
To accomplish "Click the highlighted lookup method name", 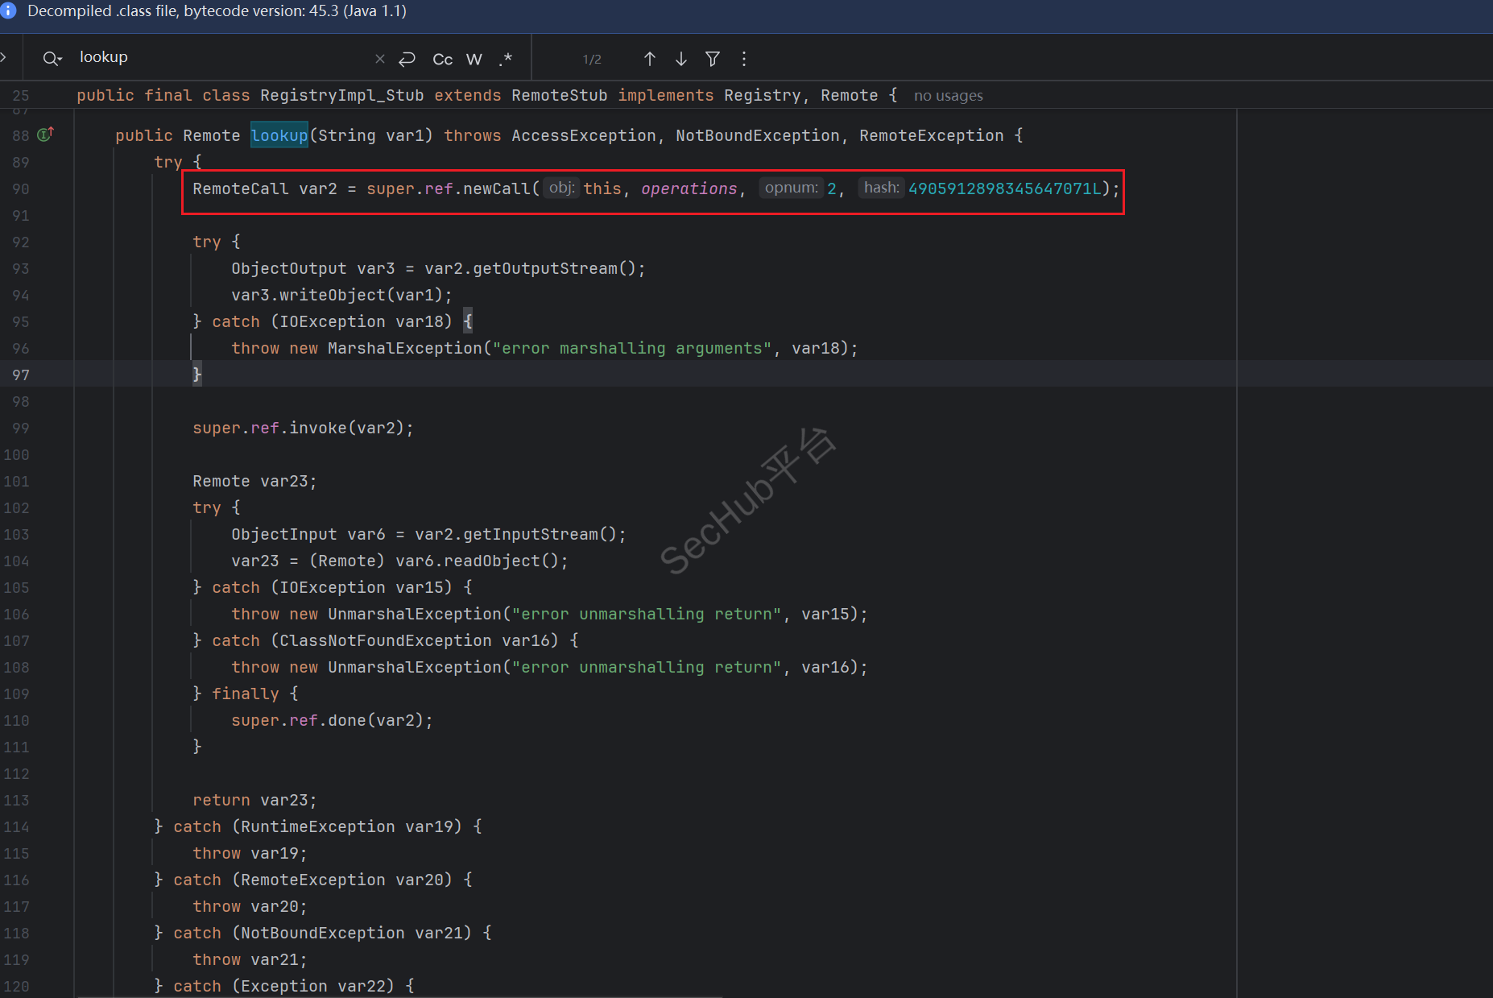I will pyautogui.click(x=279, y=135).
